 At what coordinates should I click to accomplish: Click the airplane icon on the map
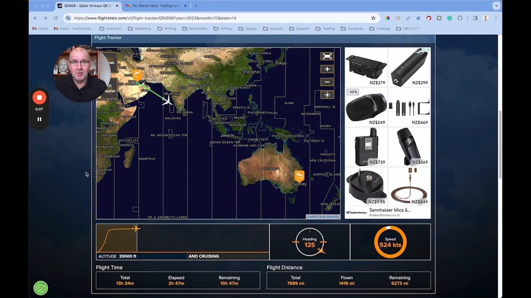click(168, 100)
